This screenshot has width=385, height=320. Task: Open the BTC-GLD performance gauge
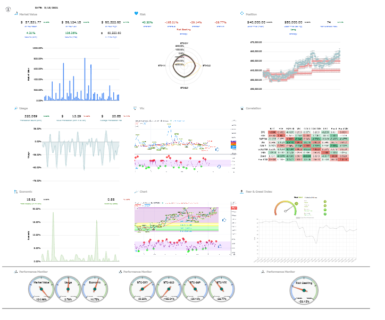click(169, 289)
